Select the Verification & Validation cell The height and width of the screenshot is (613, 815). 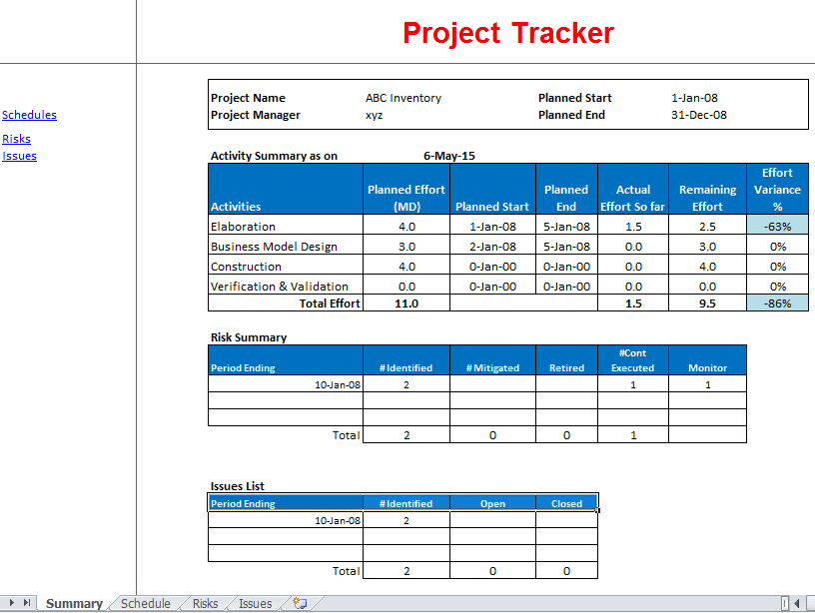[x=286, y=287]
